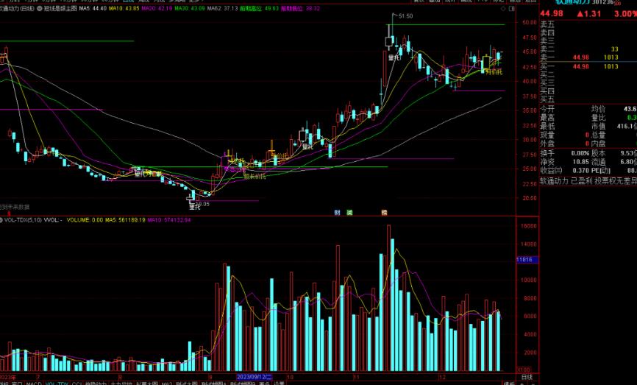Click the 换手 0.00% turnover field
This screenshot has width=637, height=385.
pos(565,154)
